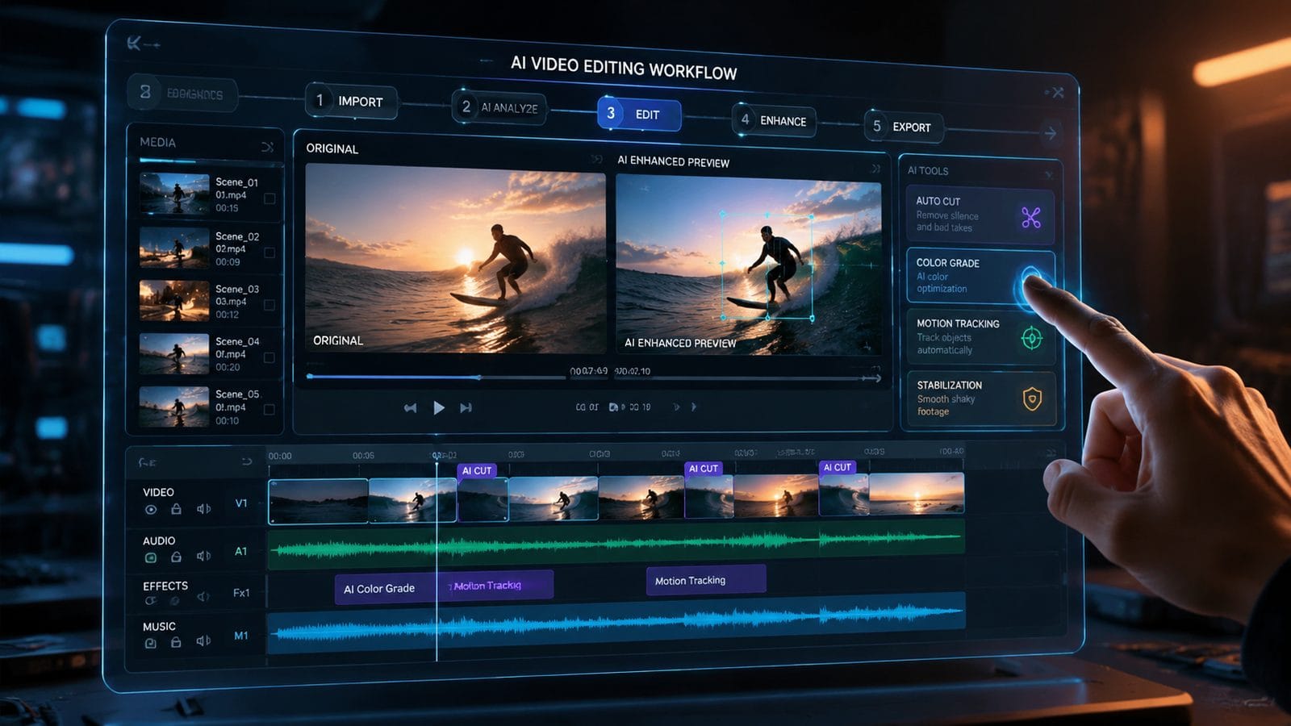
Task: Click the Scene_04 file name
Action: [237, 341]
